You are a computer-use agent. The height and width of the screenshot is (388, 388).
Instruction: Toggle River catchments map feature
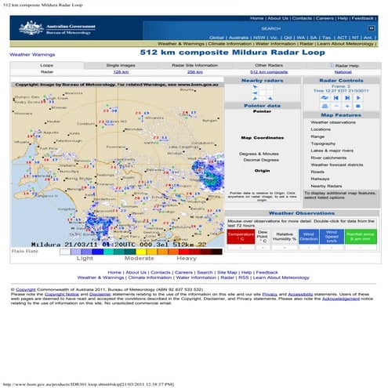click(328, 158)
